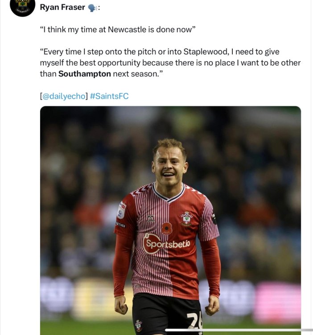This screenshot has height=335, width=313.
Task: Click the speaking head emoji
Action: (x=92, y=8)
